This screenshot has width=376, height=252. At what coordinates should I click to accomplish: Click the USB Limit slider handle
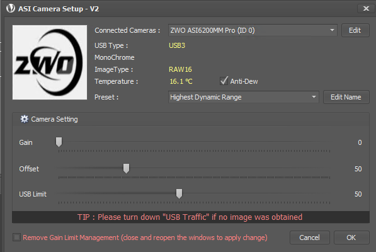point(179,194)
